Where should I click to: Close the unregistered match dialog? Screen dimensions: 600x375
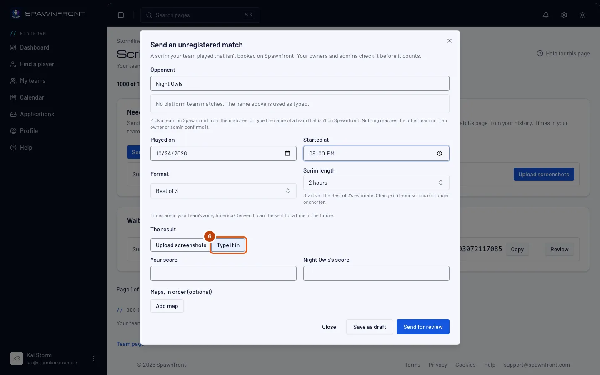[450, 41]
